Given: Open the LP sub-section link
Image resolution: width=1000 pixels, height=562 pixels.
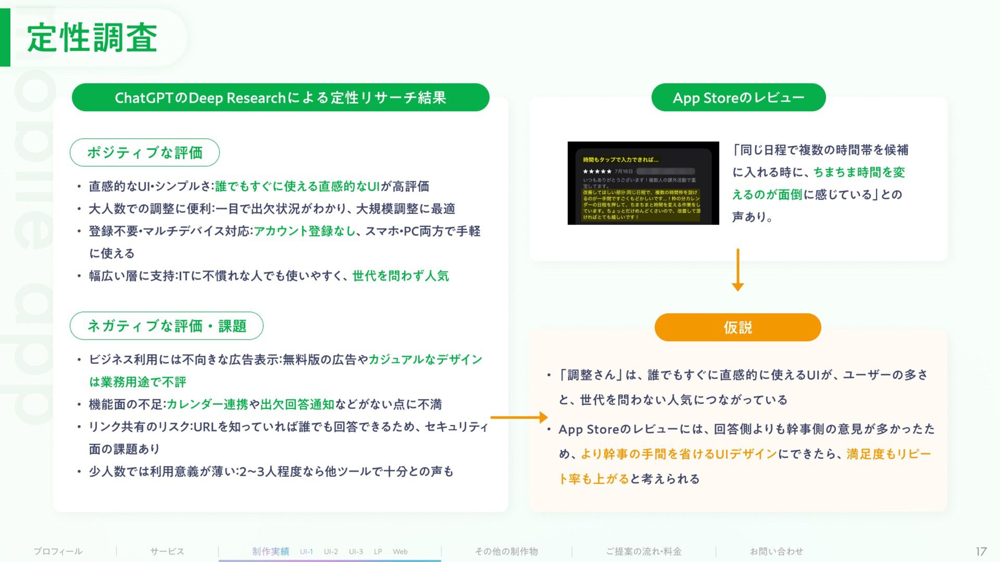Looking at the screenshot, I should pyautogui.click(x=378, y=552).
